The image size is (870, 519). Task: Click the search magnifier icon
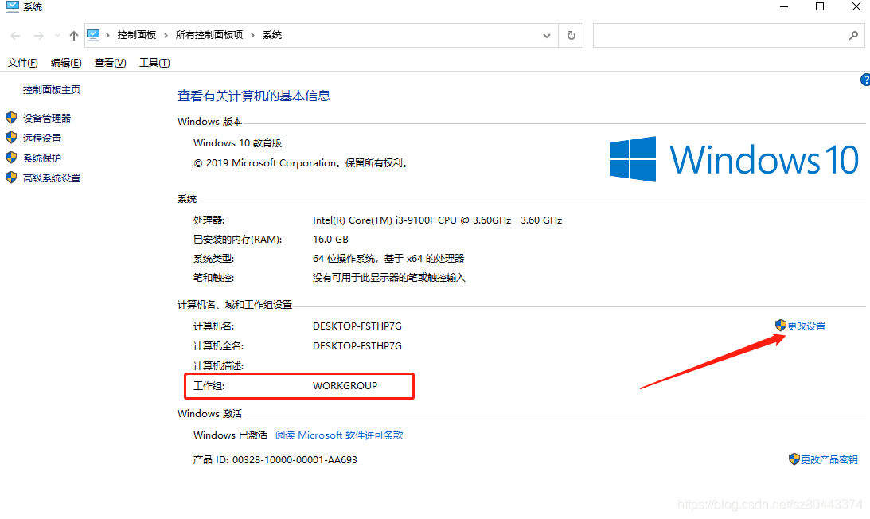coord(853,36)
